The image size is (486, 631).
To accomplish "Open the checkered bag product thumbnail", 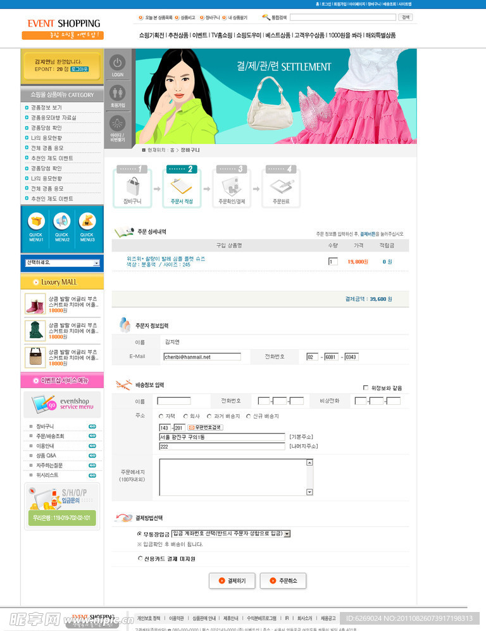I will [35, 357].
